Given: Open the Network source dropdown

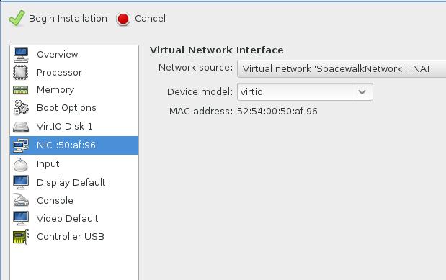Looking at the screenshot, I should [x=342, y=69].
